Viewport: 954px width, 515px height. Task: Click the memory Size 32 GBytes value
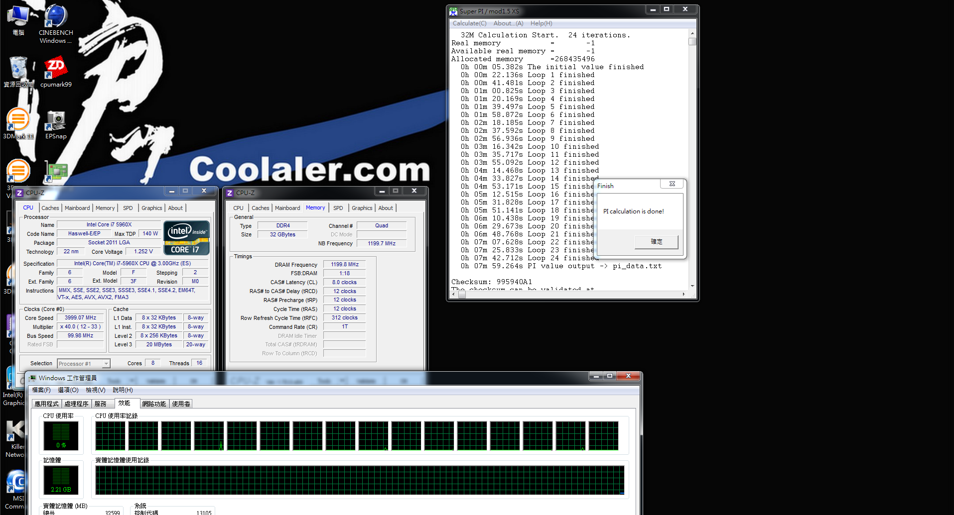point(282,235)
